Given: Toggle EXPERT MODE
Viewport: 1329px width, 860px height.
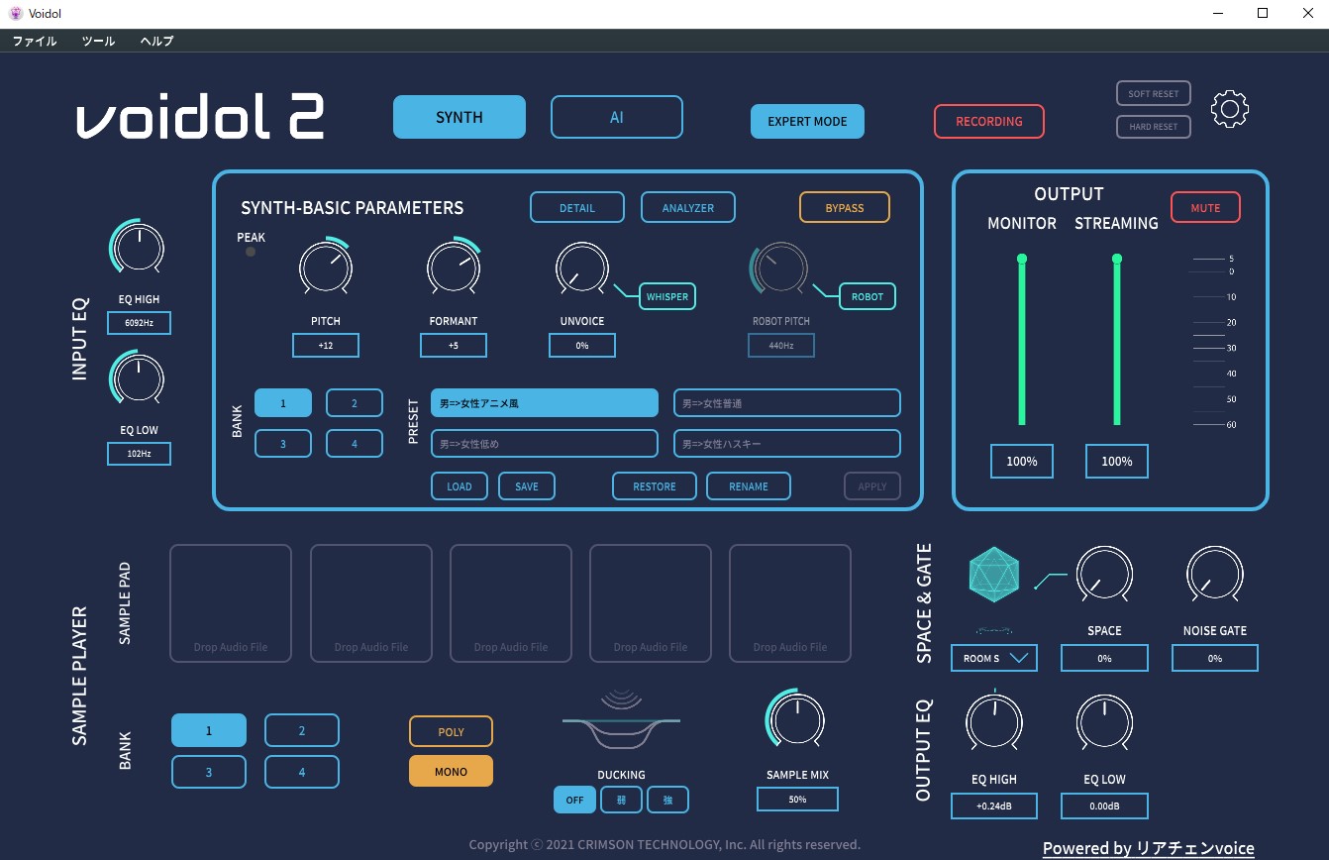Looking at the screenshot, I should (x=807, y=121).
